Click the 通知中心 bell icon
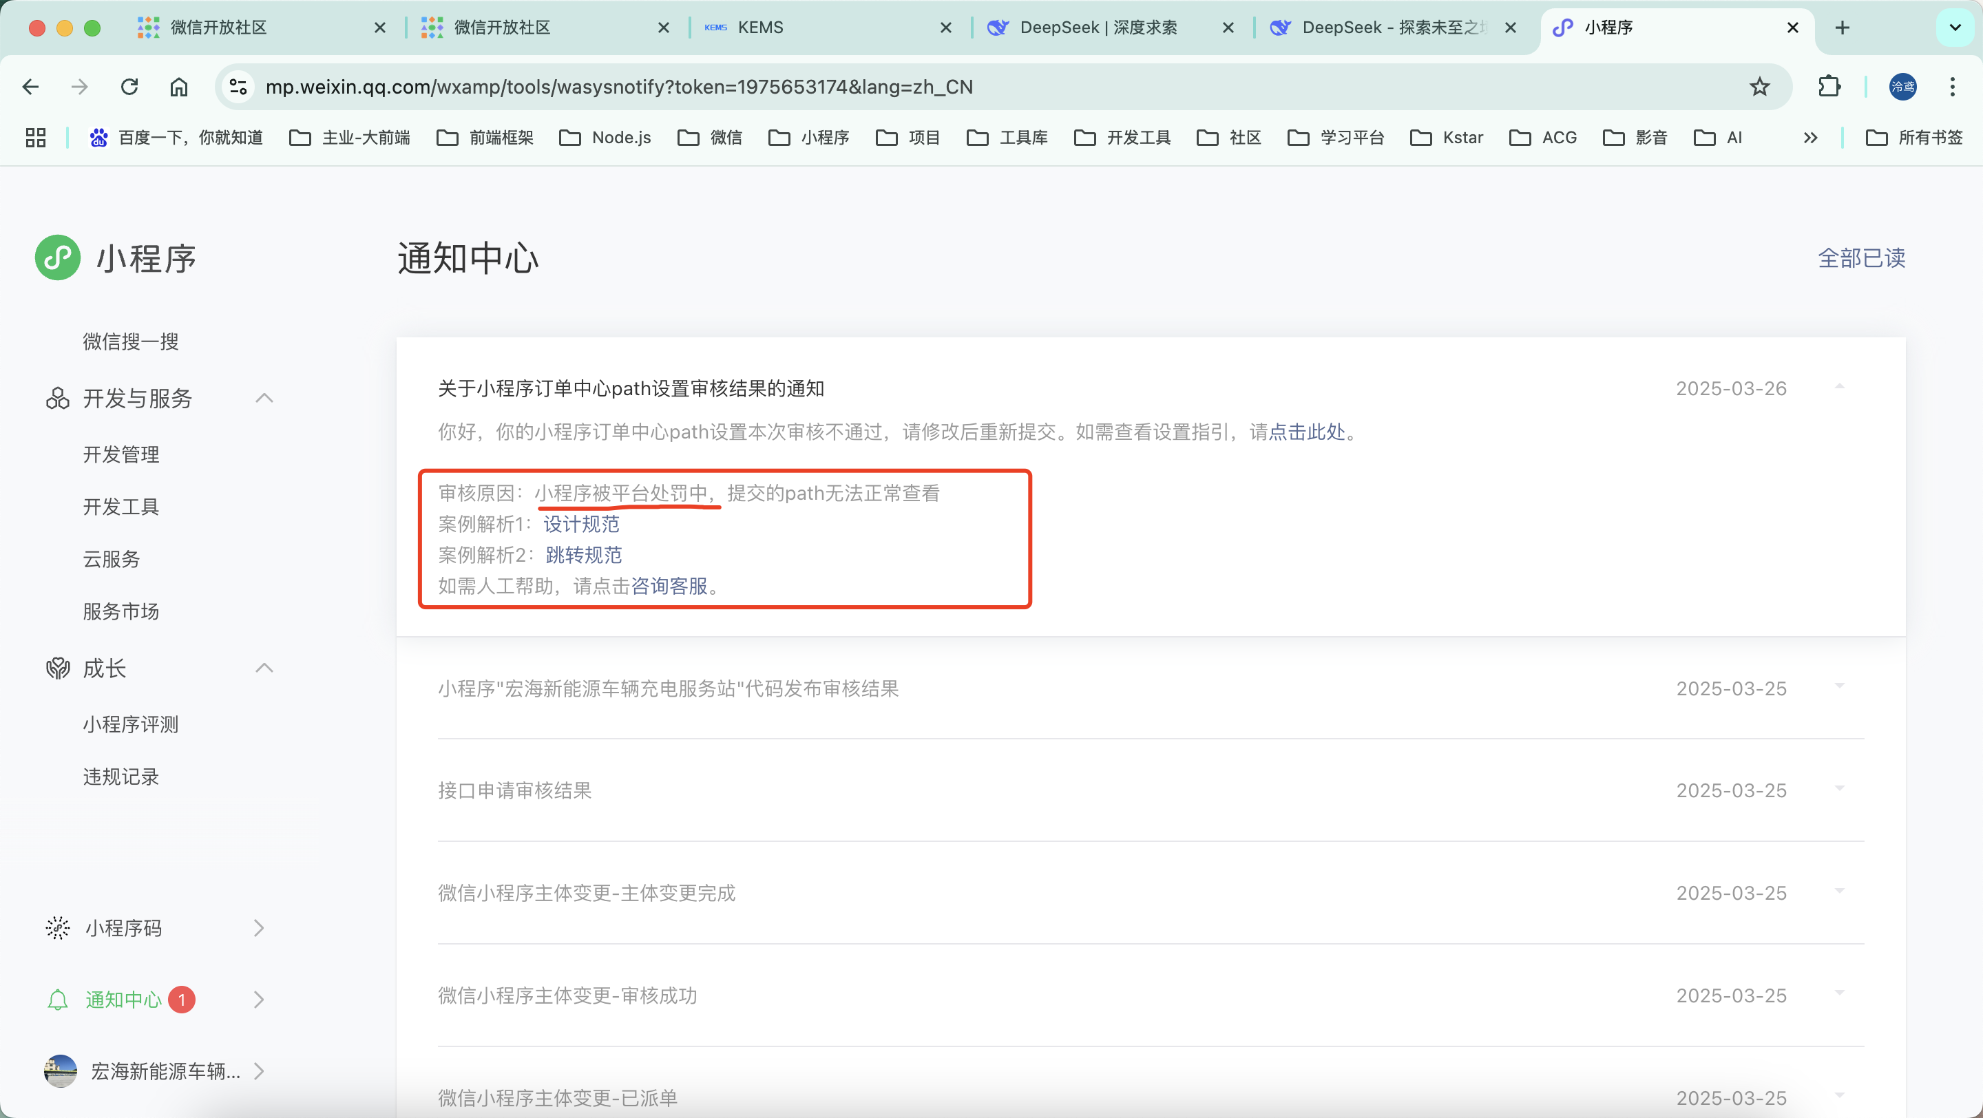The image size is (1983, 1118). [x=58, y=1000]
